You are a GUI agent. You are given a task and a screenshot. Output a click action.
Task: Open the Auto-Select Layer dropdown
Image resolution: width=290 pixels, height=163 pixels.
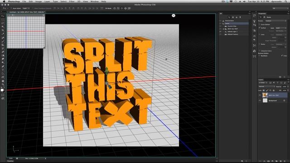(26, 8)
